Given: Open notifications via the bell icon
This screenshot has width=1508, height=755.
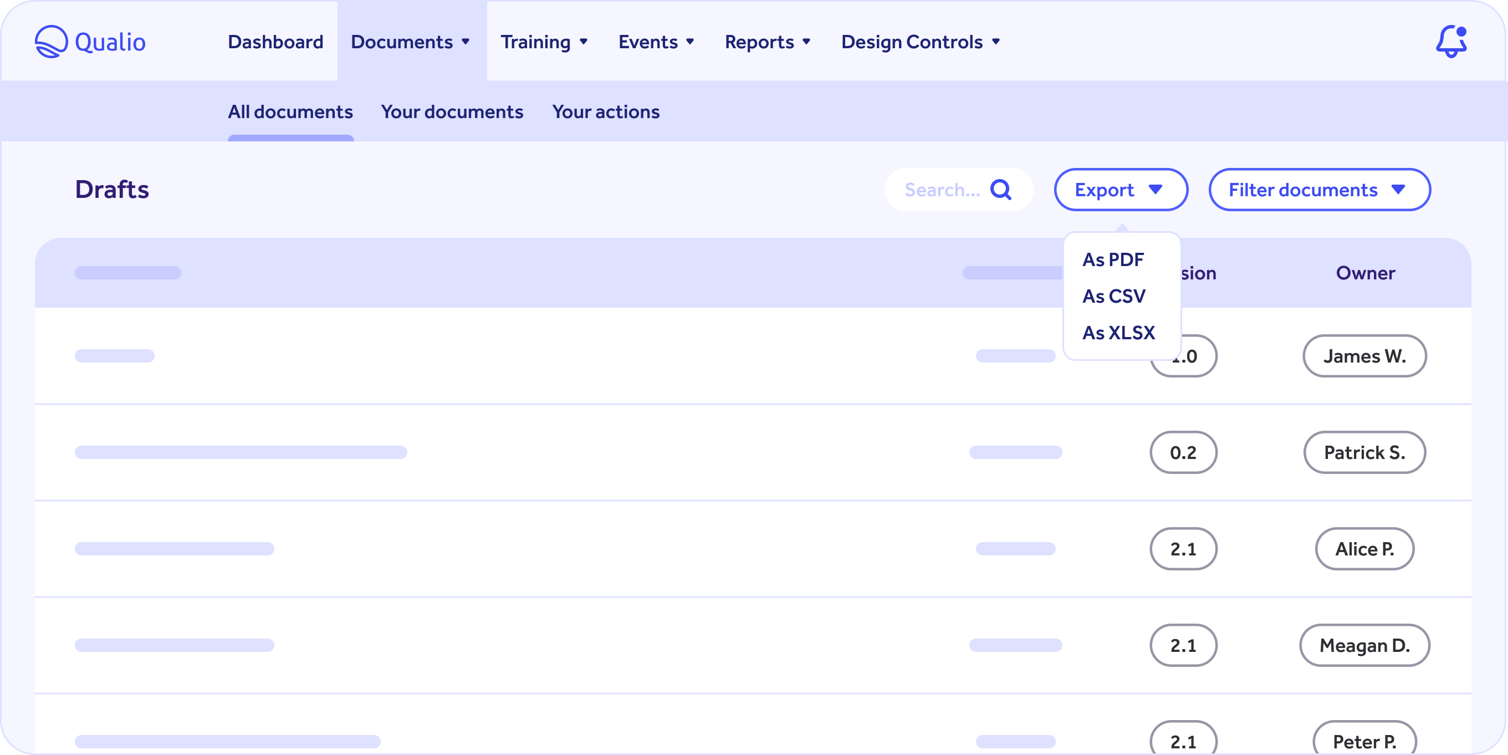Looking at the screenshot, I should pos(1450,41).
